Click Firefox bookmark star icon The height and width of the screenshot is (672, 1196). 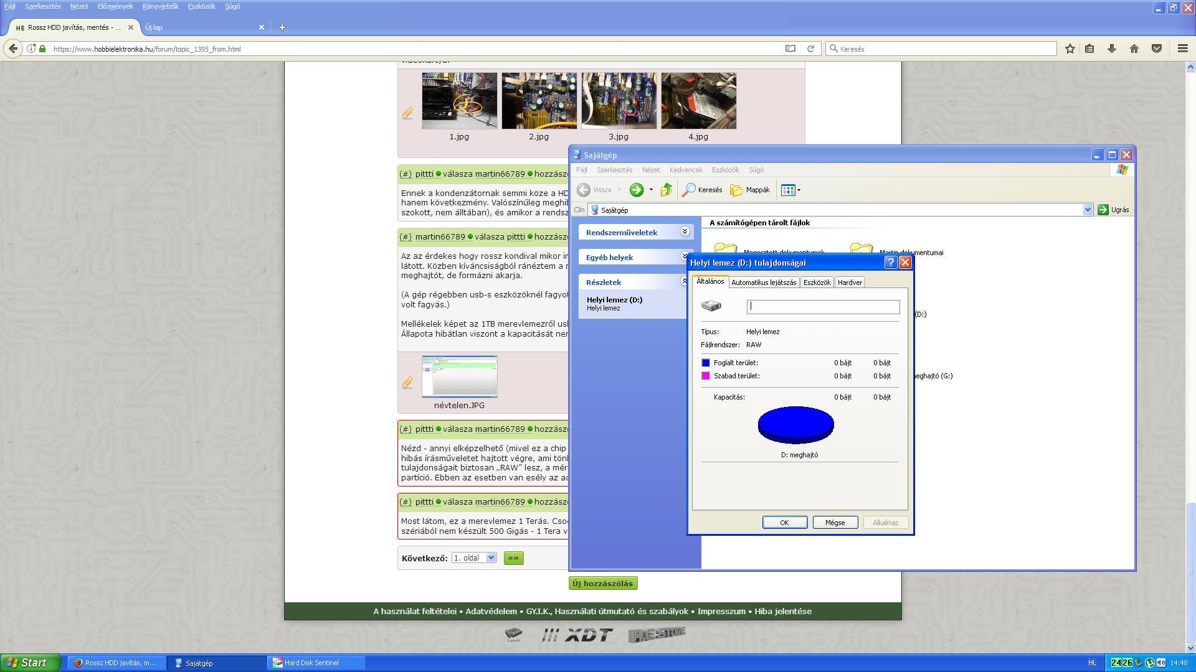pyautogui.click(x=1070, y=49)
